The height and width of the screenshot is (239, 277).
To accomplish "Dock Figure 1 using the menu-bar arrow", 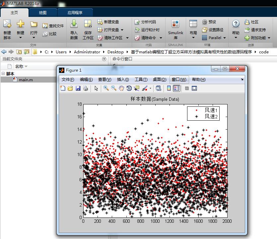I will [x=242, y=80].
